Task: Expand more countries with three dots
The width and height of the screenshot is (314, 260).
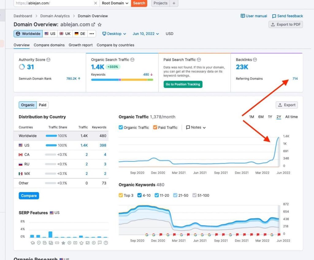Action: [92, 34]
